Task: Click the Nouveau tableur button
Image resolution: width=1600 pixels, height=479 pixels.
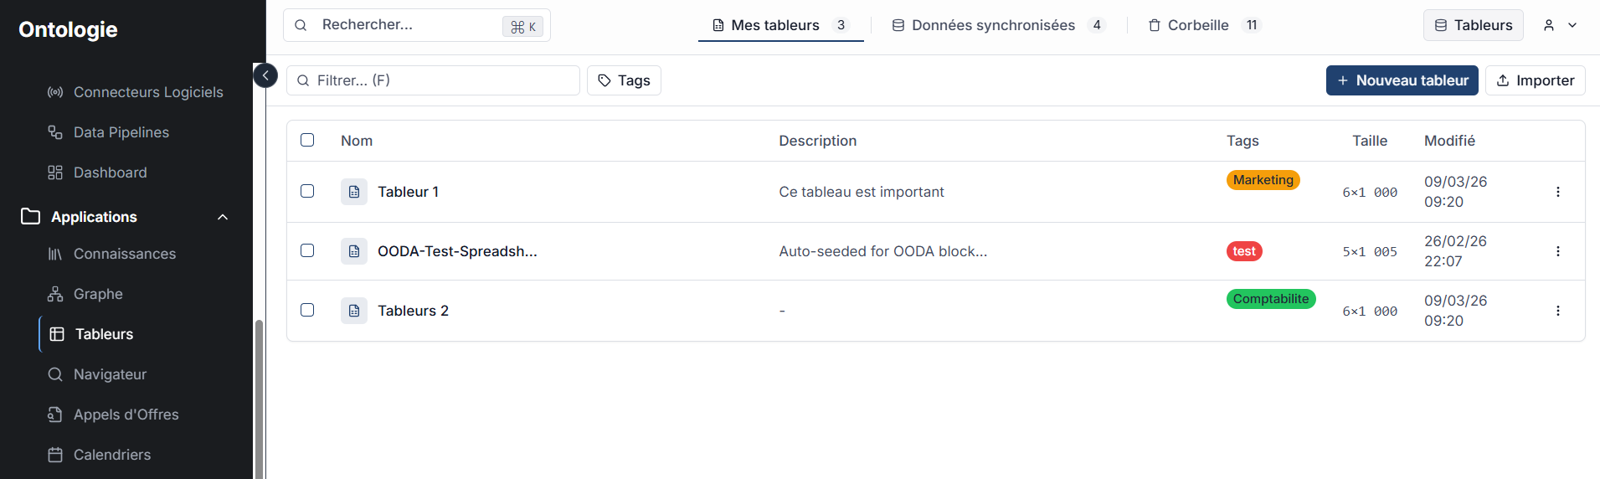Action: [x=1402, y=80]
